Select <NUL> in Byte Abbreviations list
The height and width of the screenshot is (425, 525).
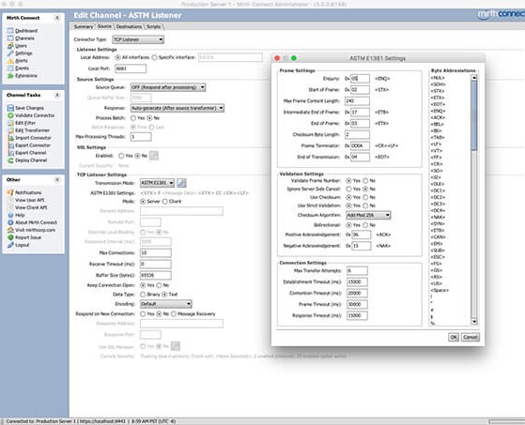438,78
